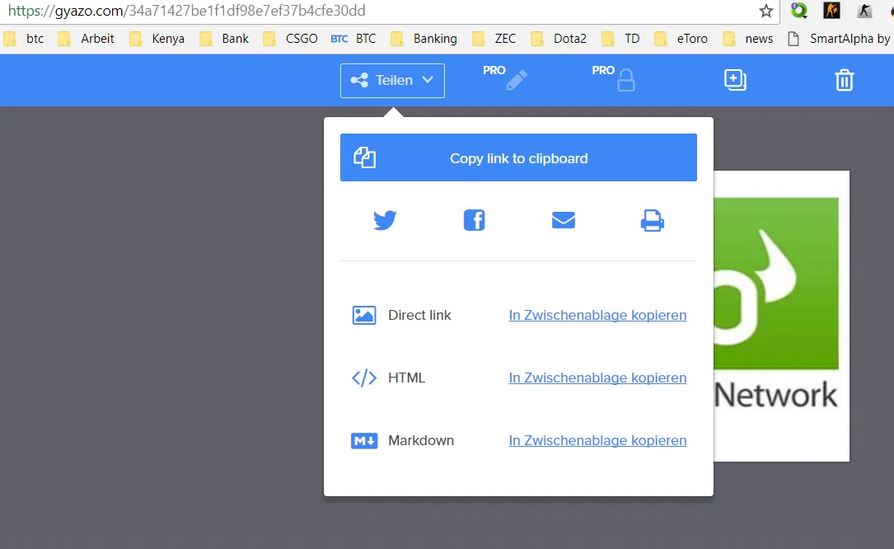Open the Arbeit bookmark folder
This screenshot has height=549, width=894.
[86, 38]
